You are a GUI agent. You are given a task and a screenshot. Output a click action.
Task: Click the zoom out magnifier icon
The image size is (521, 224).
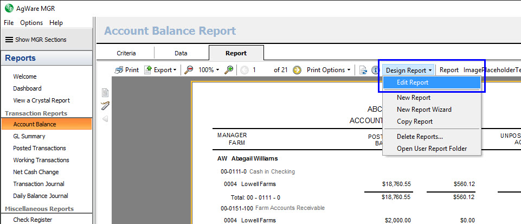click(189, 70)
